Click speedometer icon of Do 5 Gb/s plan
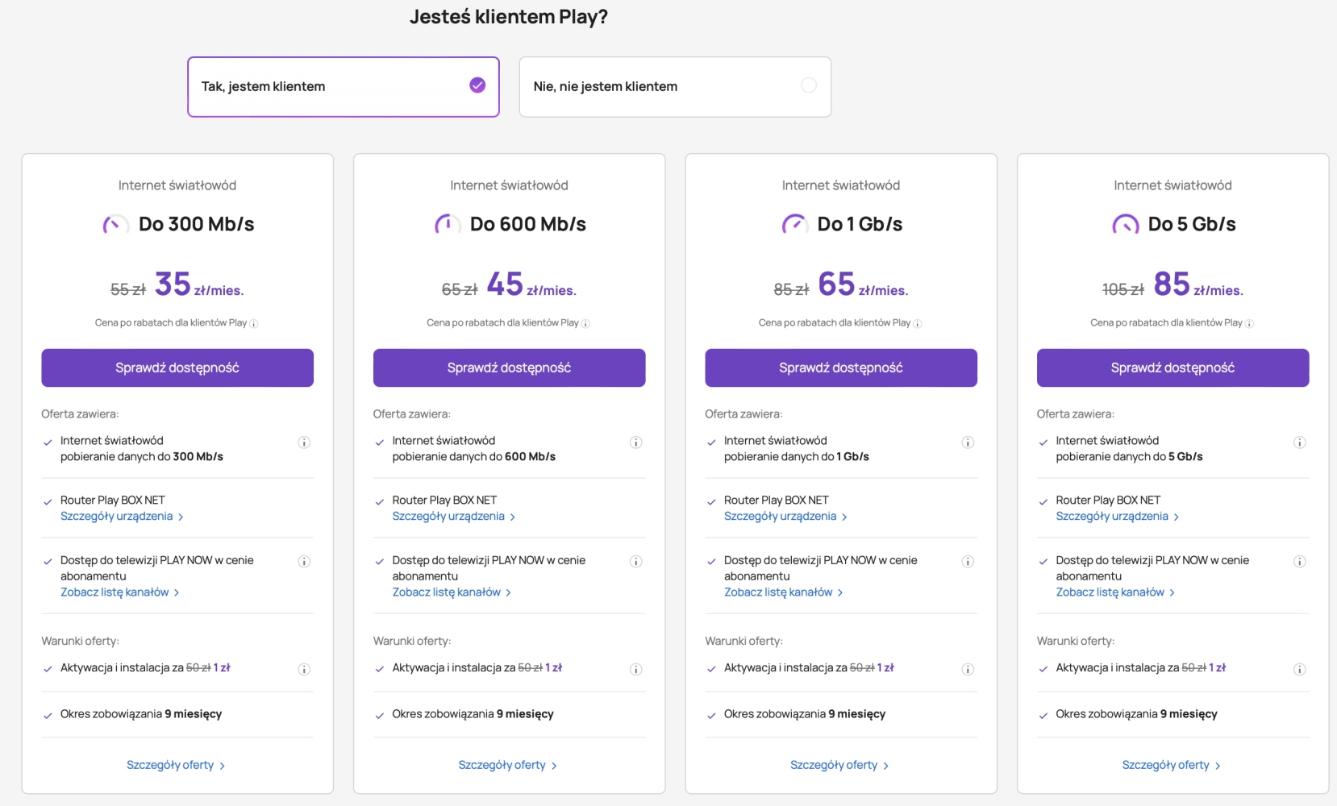Image resolution: width=1337 pixels, height=806 pixels. click(x=1126, y=224)
